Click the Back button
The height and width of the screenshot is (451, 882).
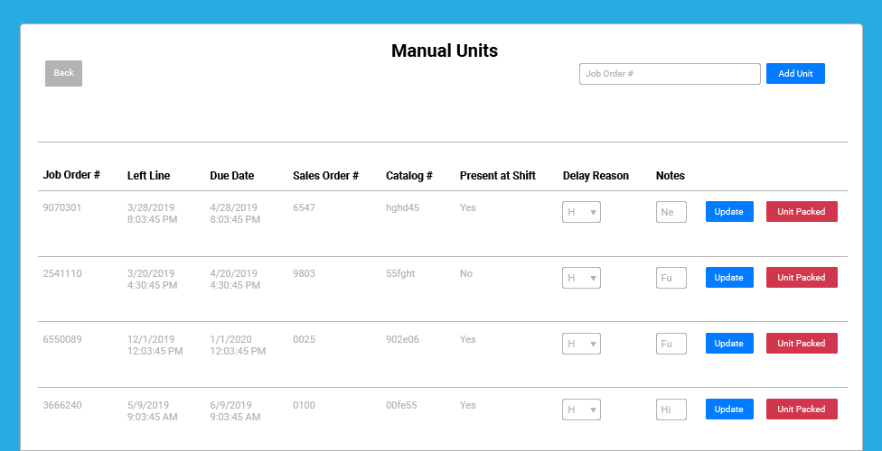[63, 73]
